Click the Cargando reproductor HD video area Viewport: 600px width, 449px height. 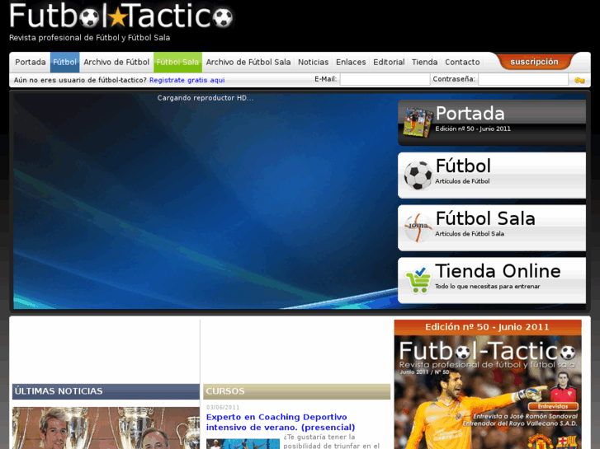(206, 201)
